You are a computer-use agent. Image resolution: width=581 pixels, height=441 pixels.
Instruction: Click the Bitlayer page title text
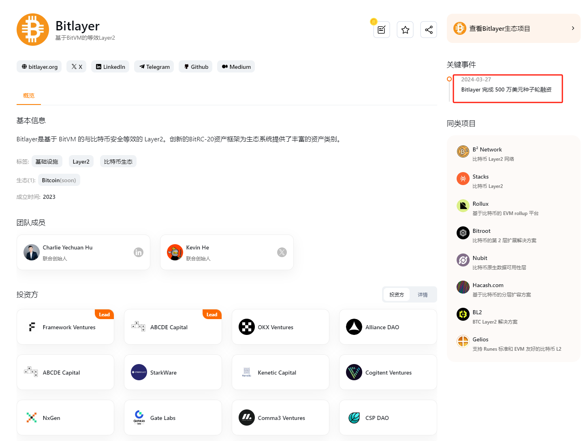[x=77, y=26]
